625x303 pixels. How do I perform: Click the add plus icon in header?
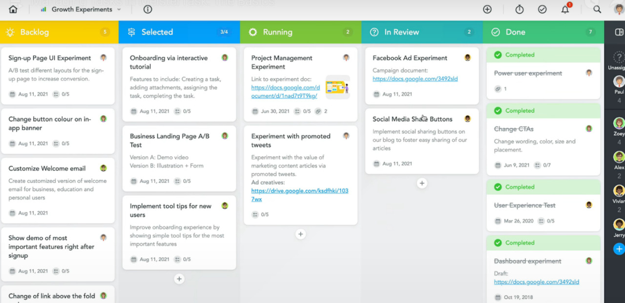coord(487,9)
